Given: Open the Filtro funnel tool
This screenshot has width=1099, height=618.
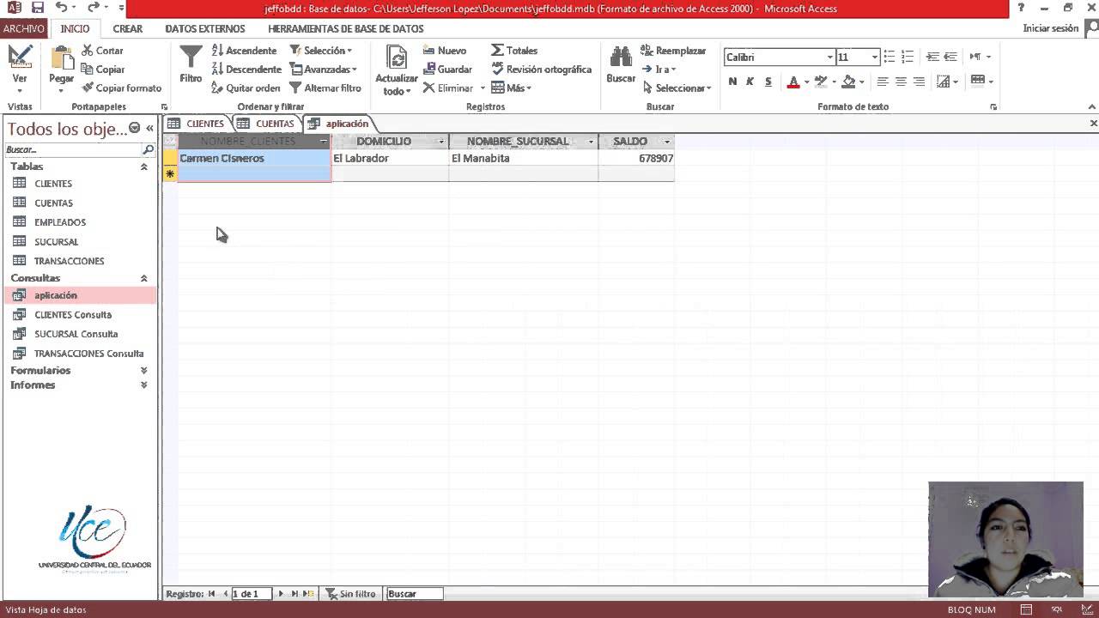Looking at the screenshot, I should (x=191, y=65).
